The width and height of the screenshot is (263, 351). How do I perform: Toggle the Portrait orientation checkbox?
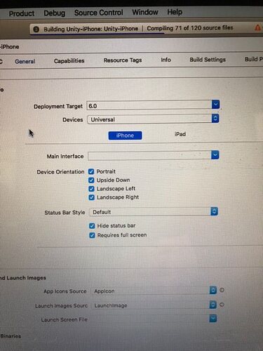pyautogui.click(x=91, y=171)
